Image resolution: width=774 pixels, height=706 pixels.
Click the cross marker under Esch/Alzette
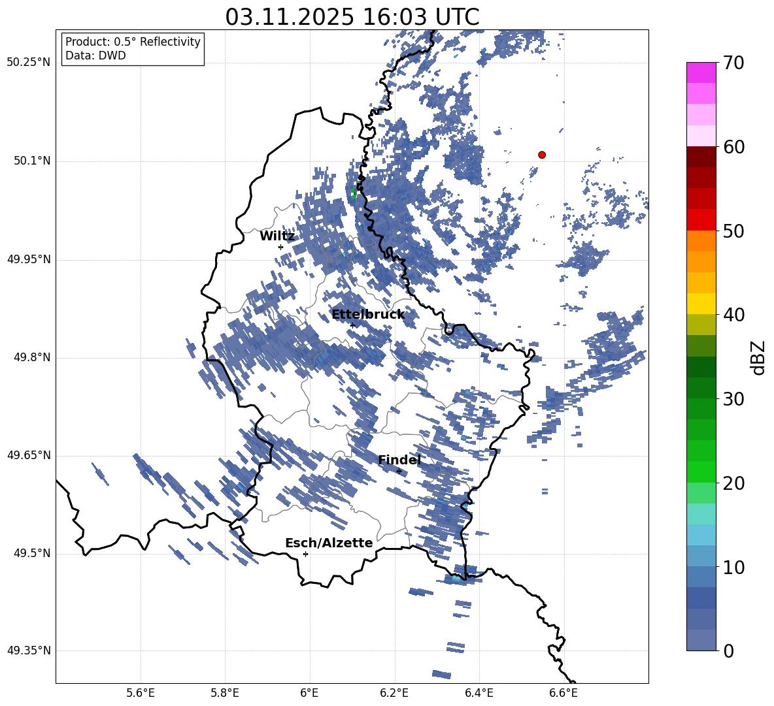click(x=305, y=554)
